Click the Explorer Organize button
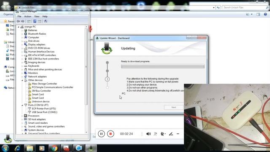The image size is (270, 152). point(8,14)
